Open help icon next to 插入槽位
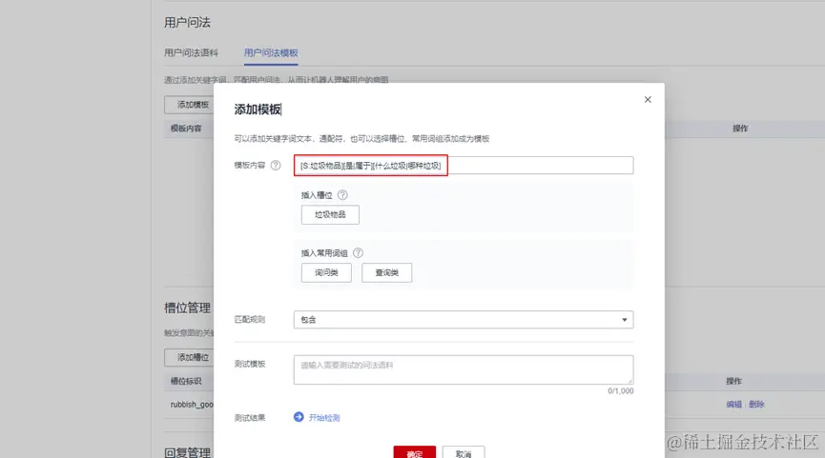Viewport: 825px width, 458px height. [342, 195]
